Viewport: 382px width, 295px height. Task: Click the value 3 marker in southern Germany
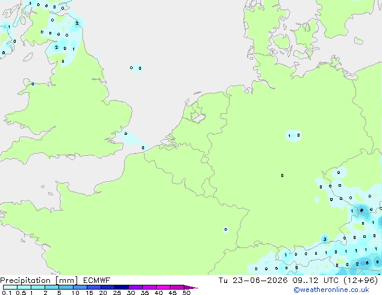325,240
